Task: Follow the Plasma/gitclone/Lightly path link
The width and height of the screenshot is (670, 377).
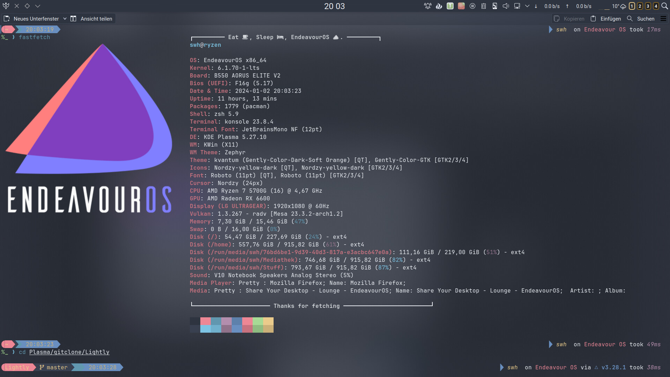Action: (69, 352)
